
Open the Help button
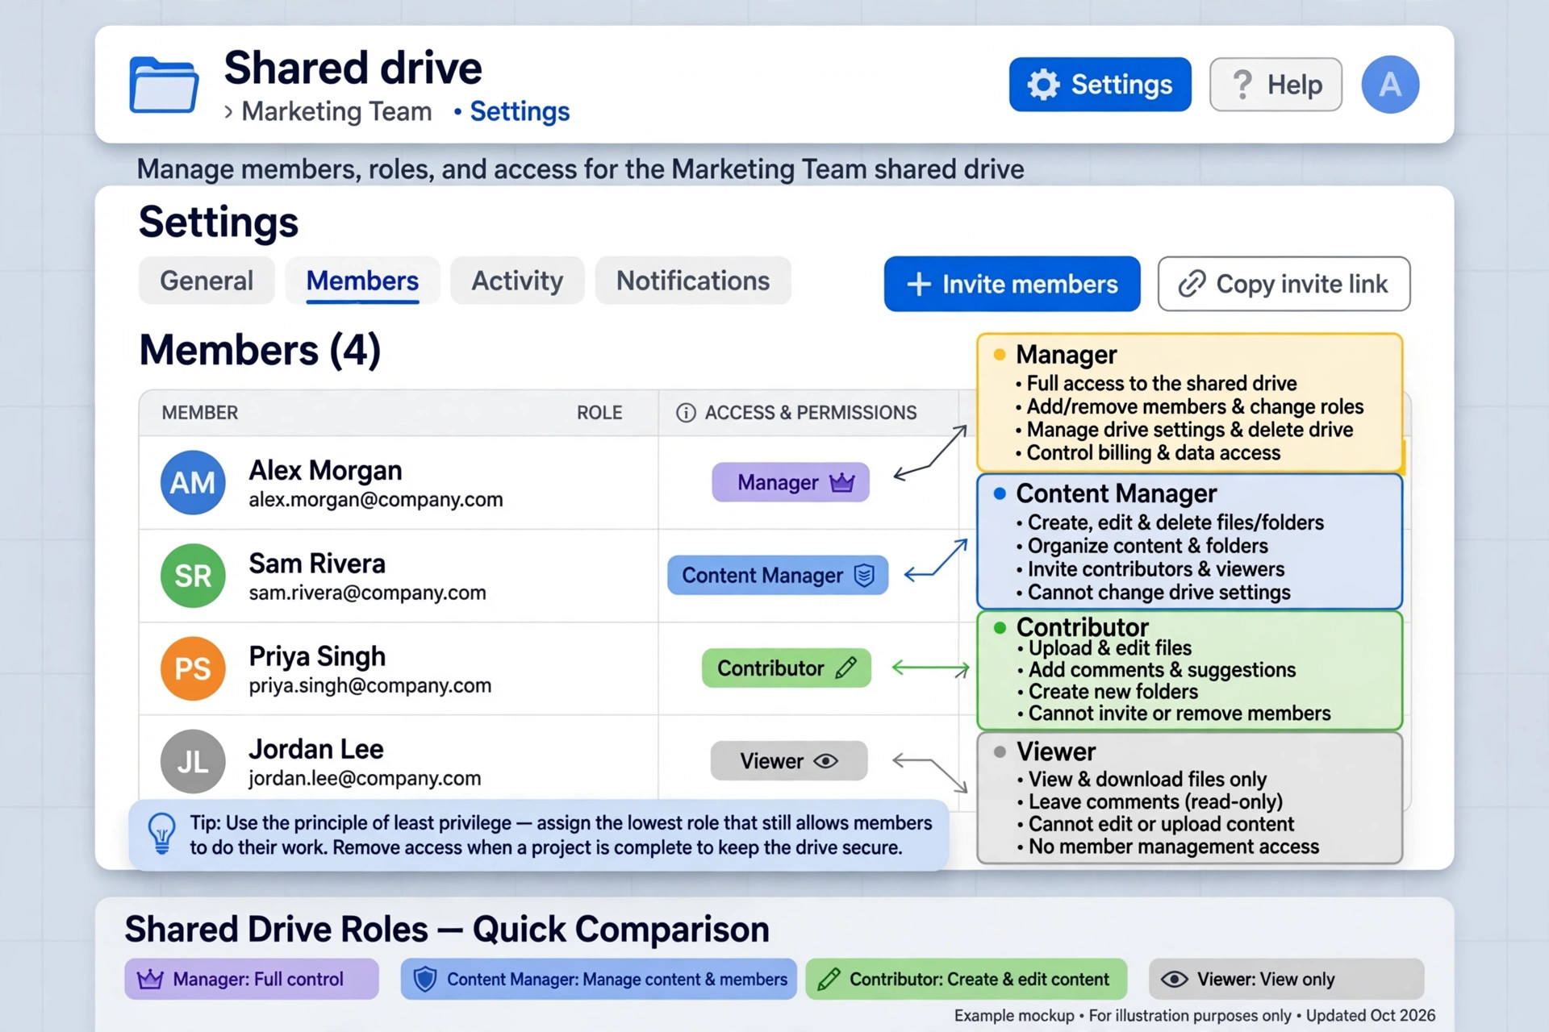click(1276, 85)
